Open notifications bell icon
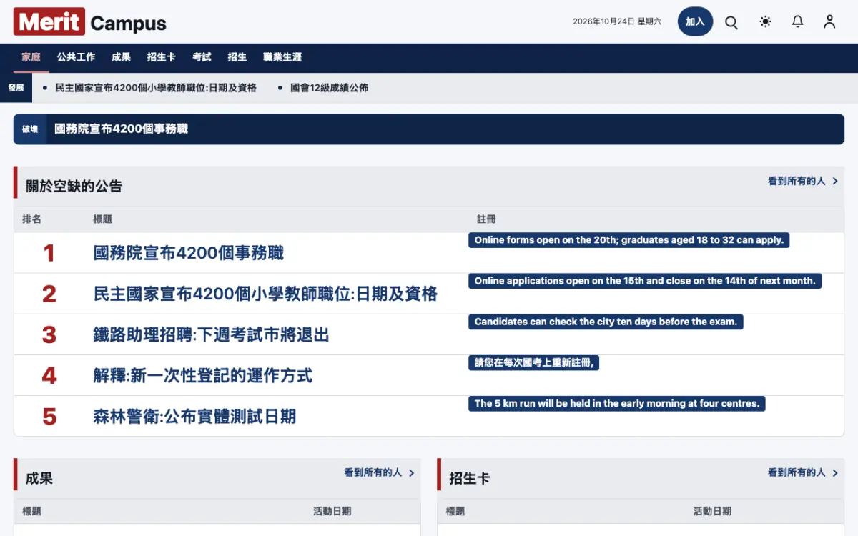Viewport: 858px width, 536px height. click(798, 22)
